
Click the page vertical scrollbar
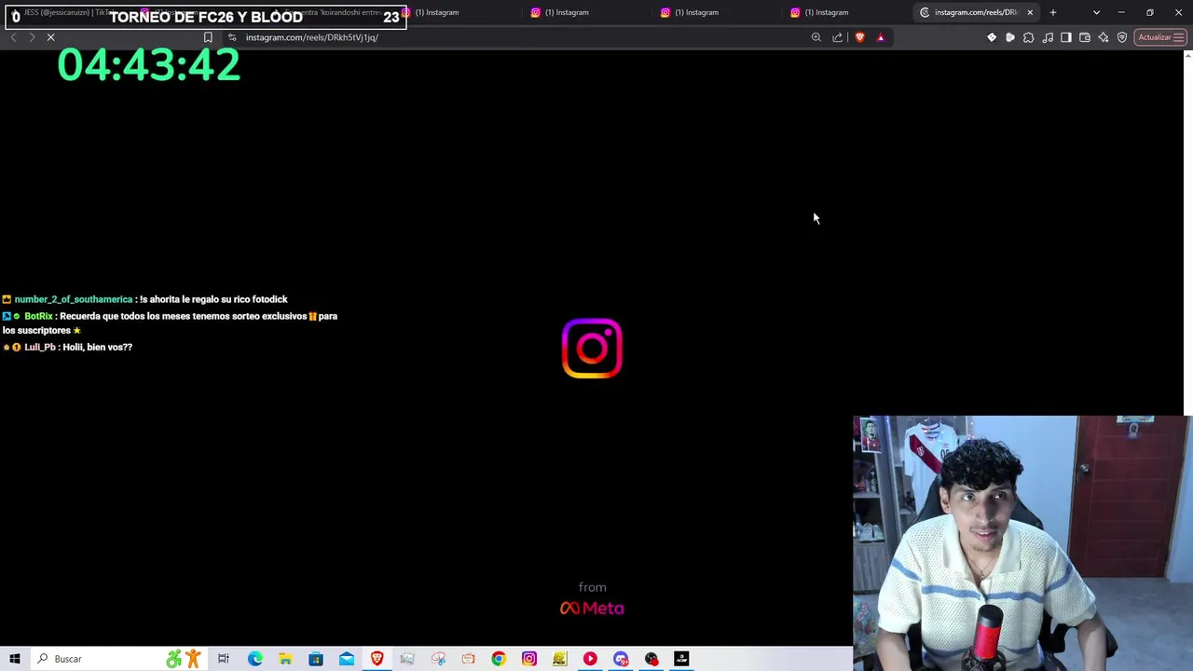[1187, 233]
